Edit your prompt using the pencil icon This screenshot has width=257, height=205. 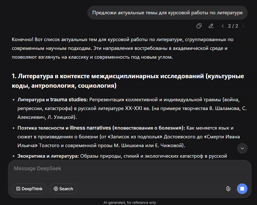click(x=211, y=26)
